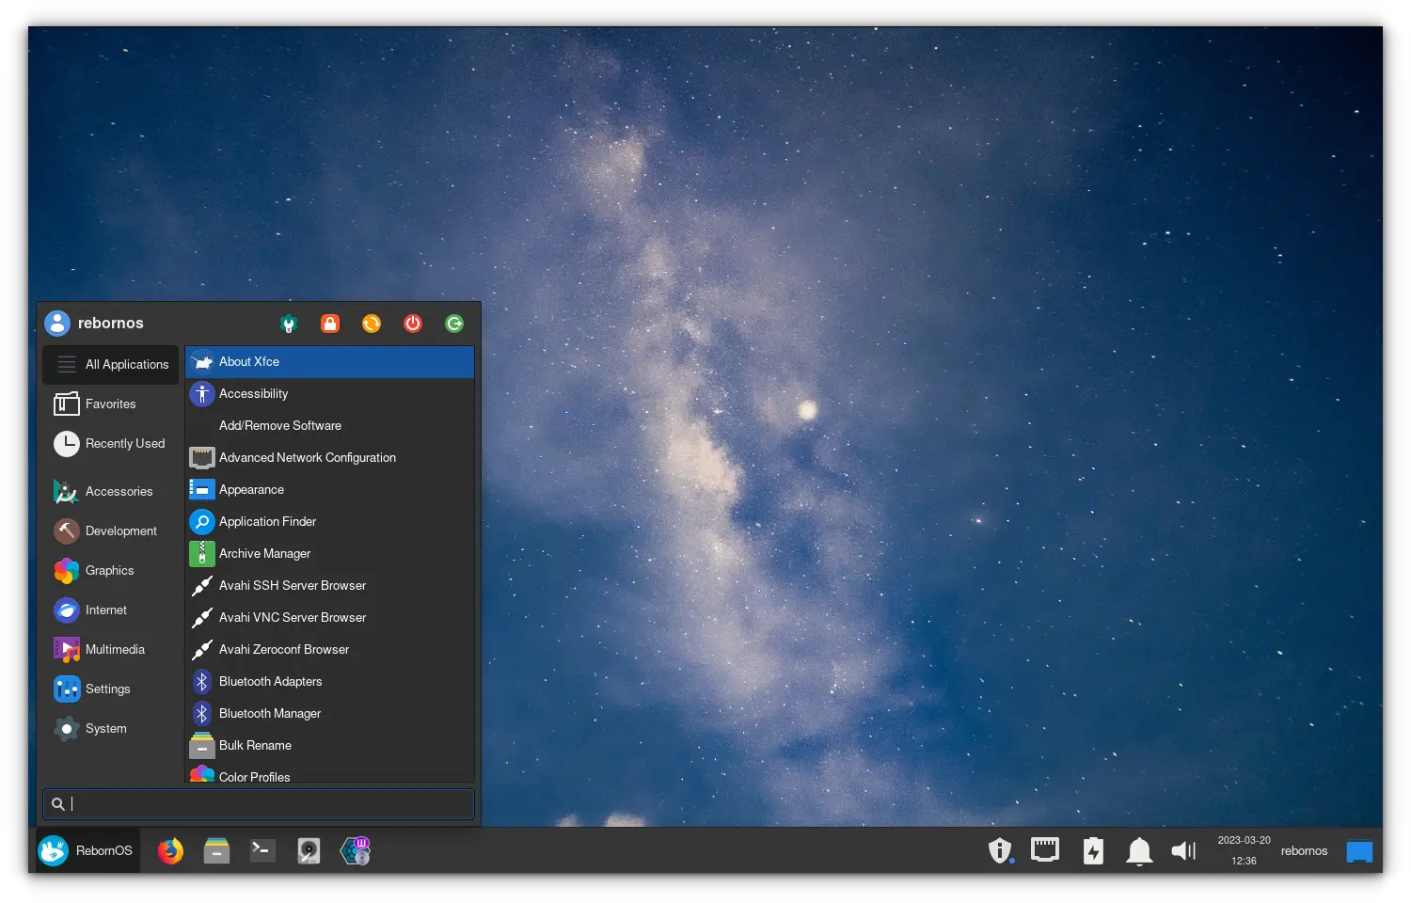1411x903 pixels.
Task: Open the terminal from the panel
Action: click(x=262, y=851)
